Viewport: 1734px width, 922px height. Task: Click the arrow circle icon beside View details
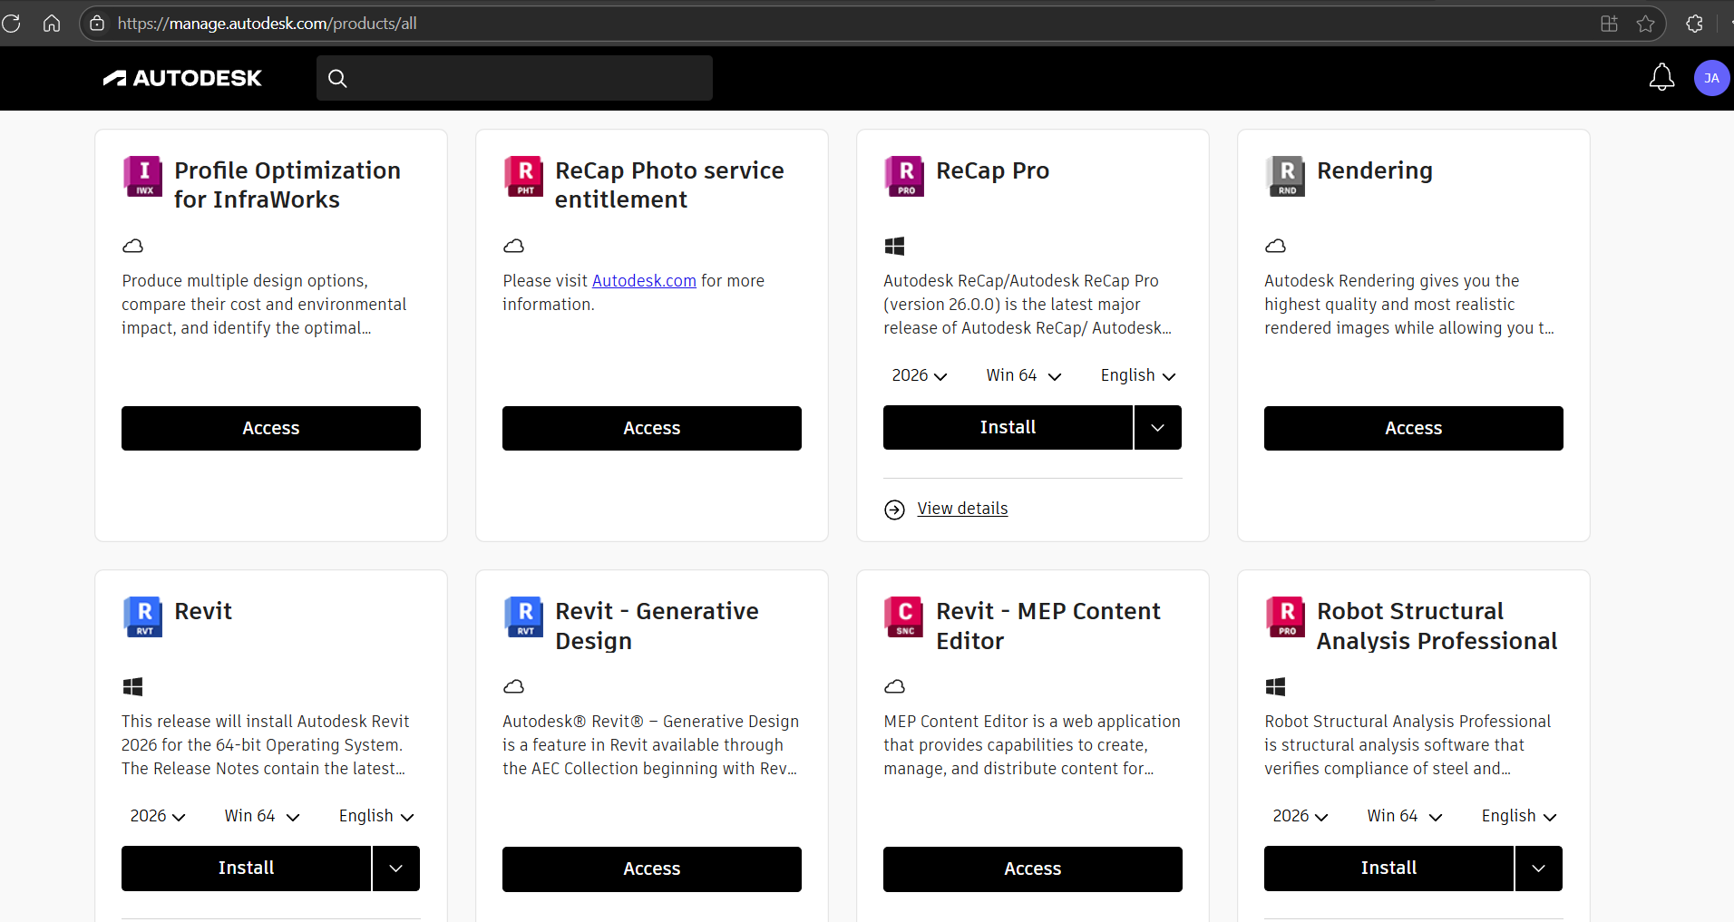click(x=894, y=510)
